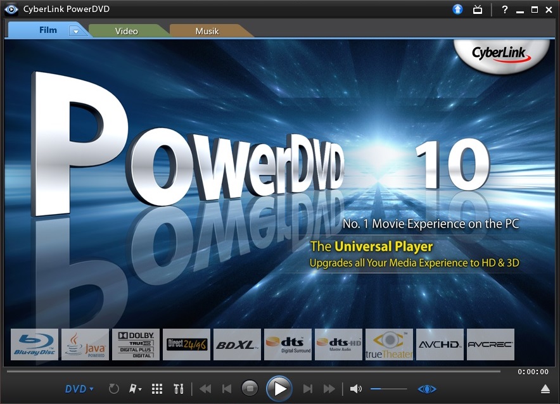Viewport: 560px width, 404px height.
Task: Click the Blu-ray Disc logo
Action: pyautogui.click(x=34, y=344)
